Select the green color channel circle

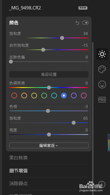pyautogui.click(x=44, y=96)
